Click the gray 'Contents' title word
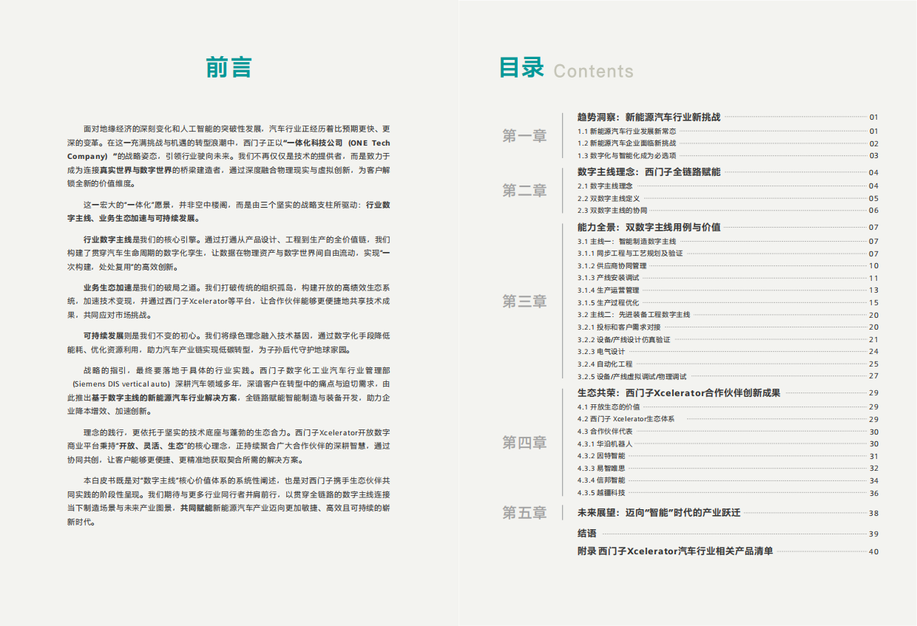Viewport: 917px width, 626px height. click(x=594, y=71)
